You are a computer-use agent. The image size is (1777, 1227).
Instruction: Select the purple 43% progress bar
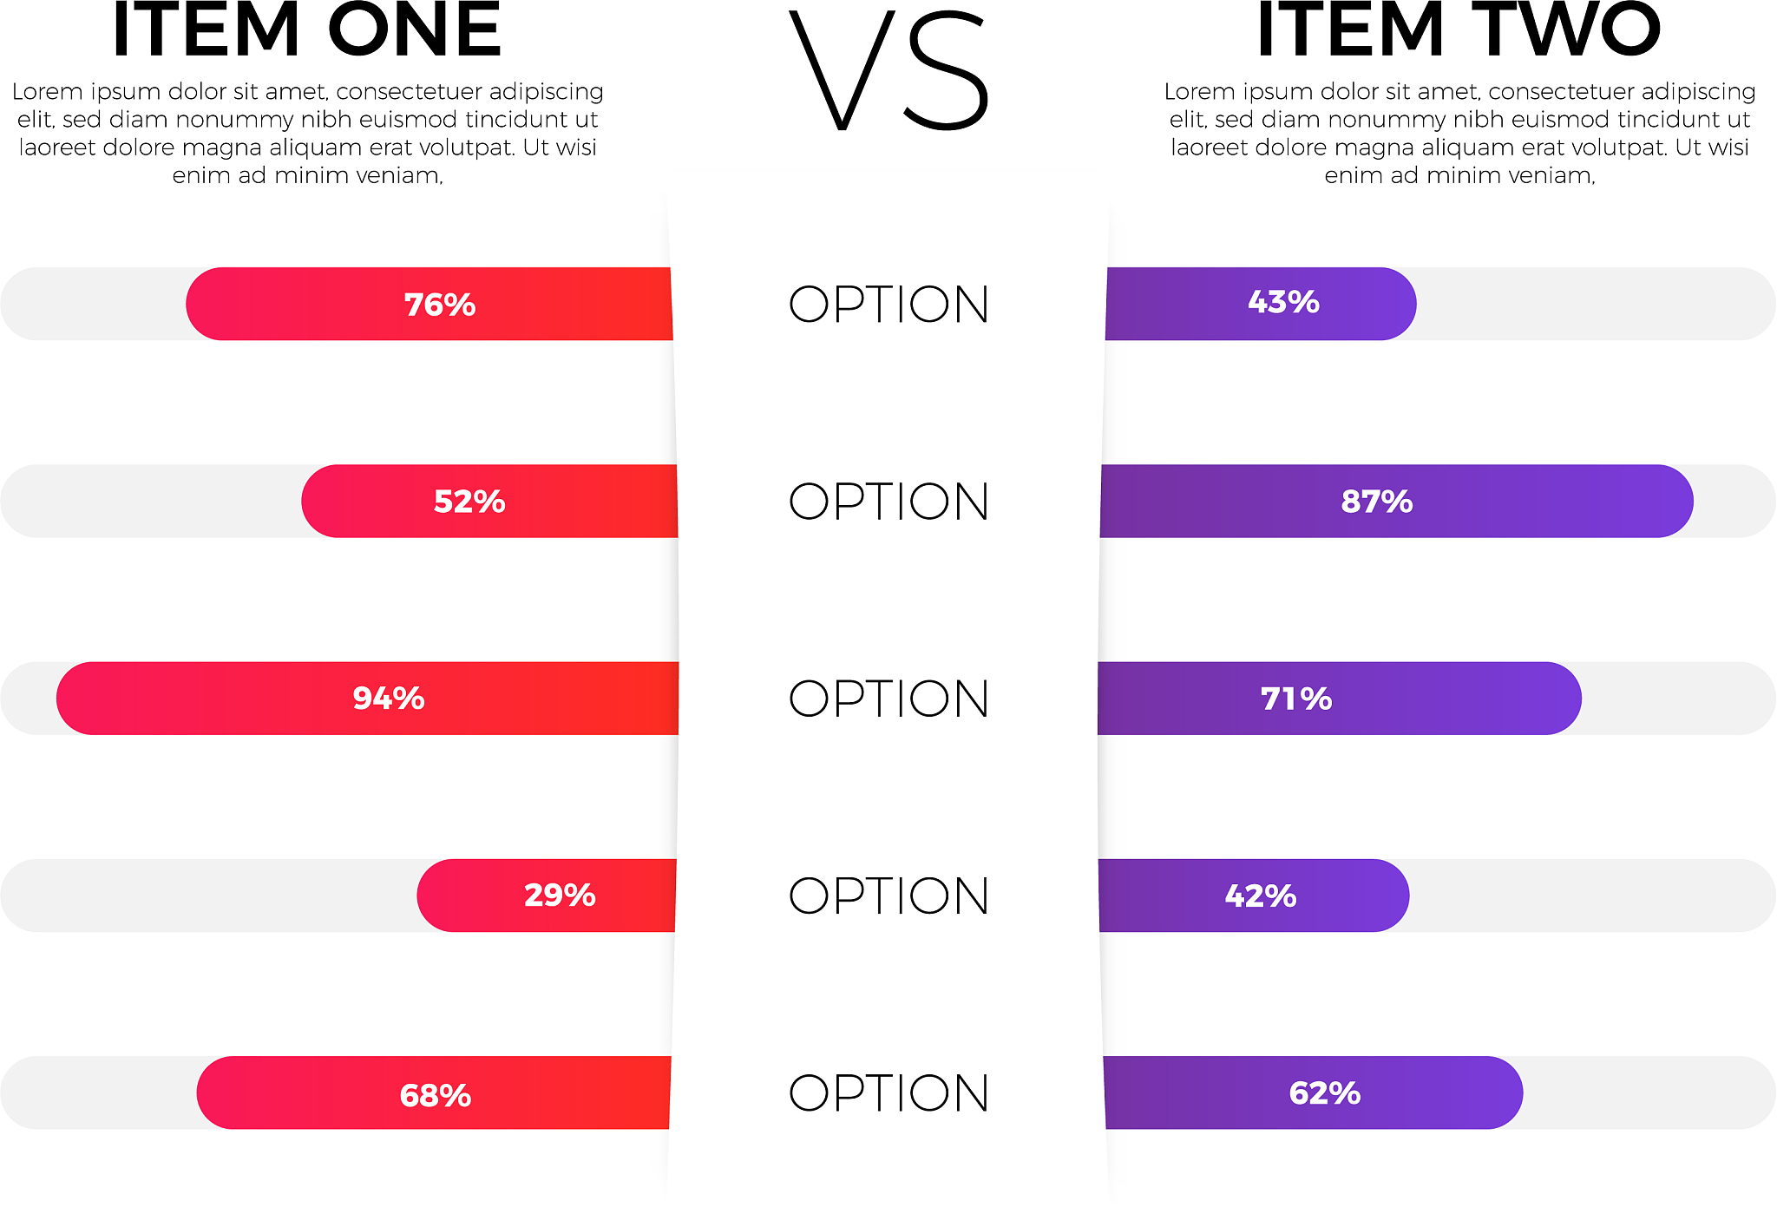(1261, 304)
